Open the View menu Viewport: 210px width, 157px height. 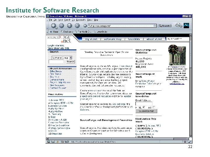tap(61, 20)
